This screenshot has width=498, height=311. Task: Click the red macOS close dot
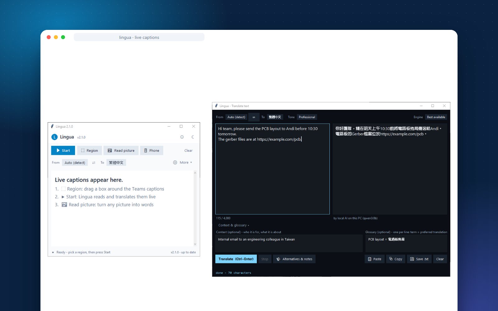click(49, 37)
